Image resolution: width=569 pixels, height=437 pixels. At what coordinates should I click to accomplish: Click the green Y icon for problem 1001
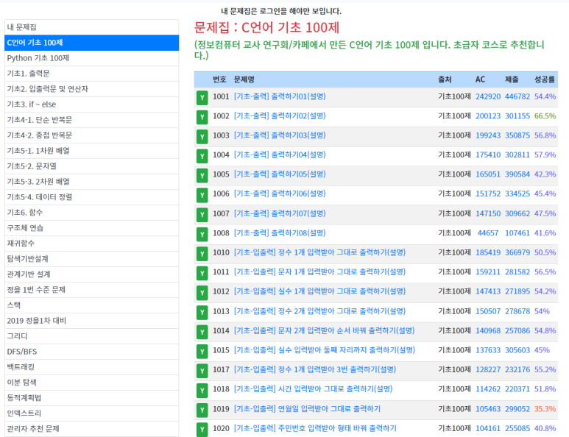click(x=202, y=98)
